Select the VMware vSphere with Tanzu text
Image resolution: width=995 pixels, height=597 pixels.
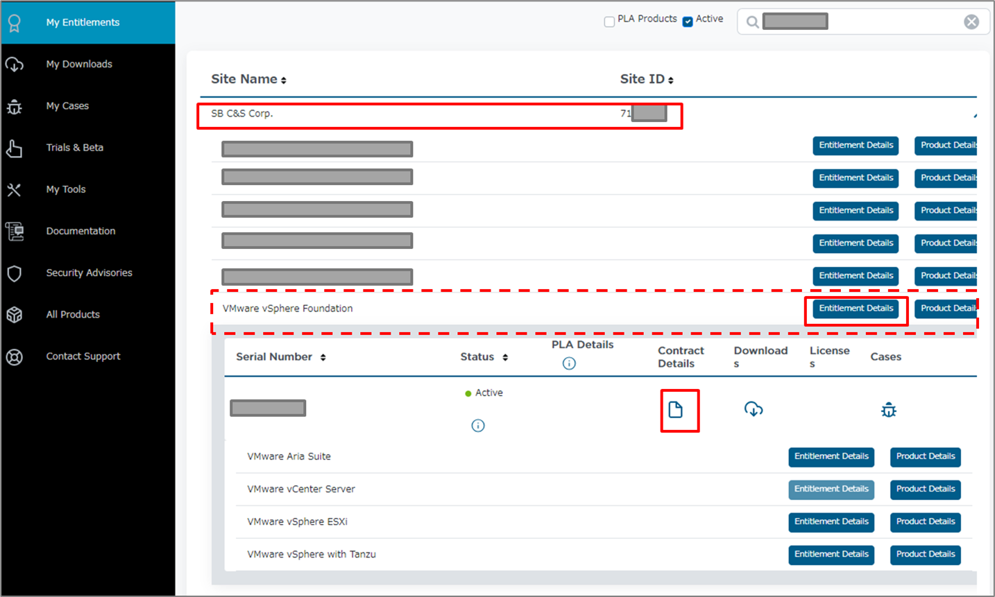coord(312,554)
